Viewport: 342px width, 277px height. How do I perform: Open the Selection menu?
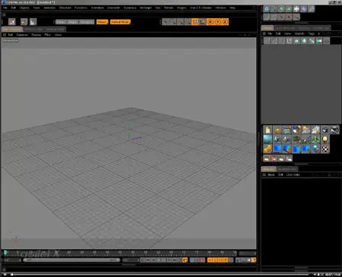[x=49, y=8]
